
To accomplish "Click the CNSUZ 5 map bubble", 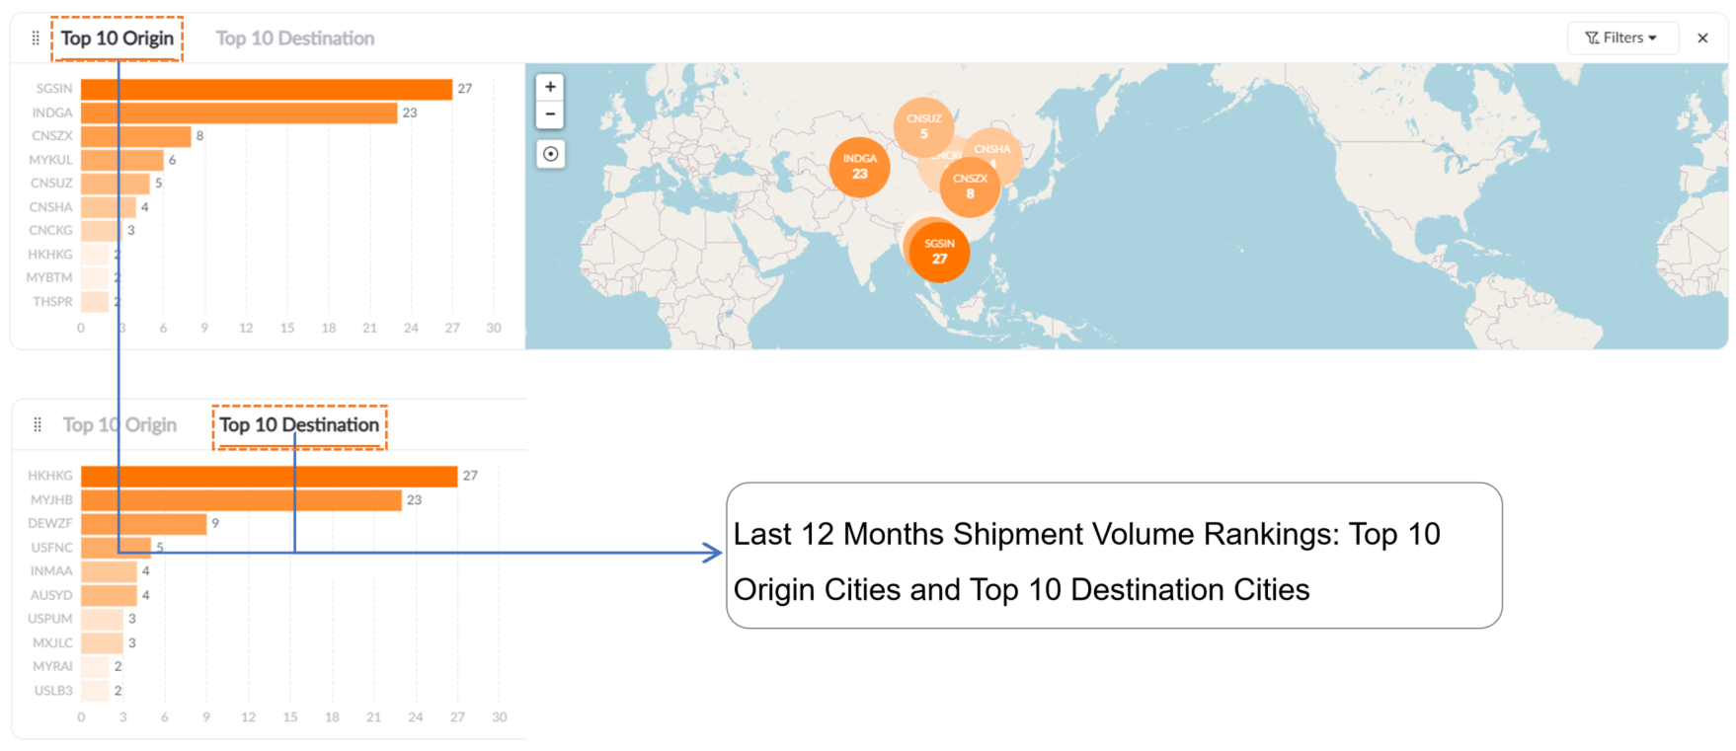I will coord(923,126).
